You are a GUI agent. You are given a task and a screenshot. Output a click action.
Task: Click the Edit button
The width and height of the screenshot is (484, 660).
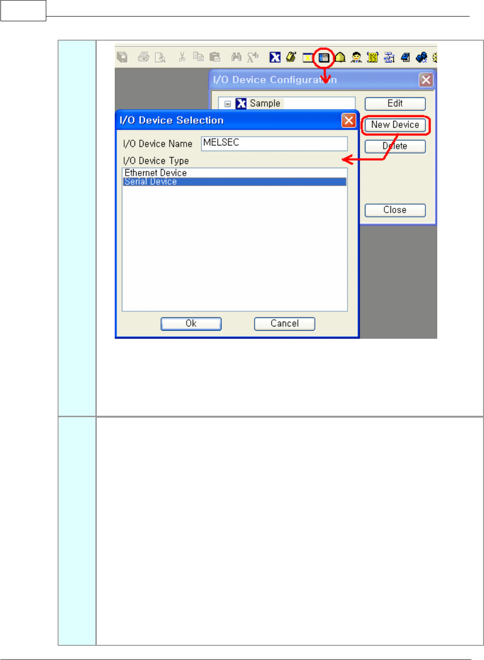point(395,103)
